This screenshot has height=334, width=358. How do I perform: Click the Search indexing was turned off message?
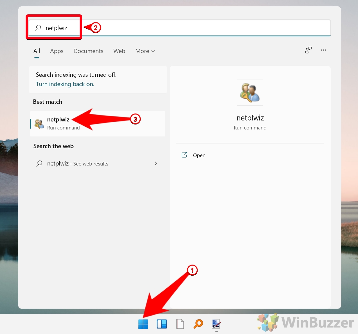pyautogui.click(x=76, y=75)
